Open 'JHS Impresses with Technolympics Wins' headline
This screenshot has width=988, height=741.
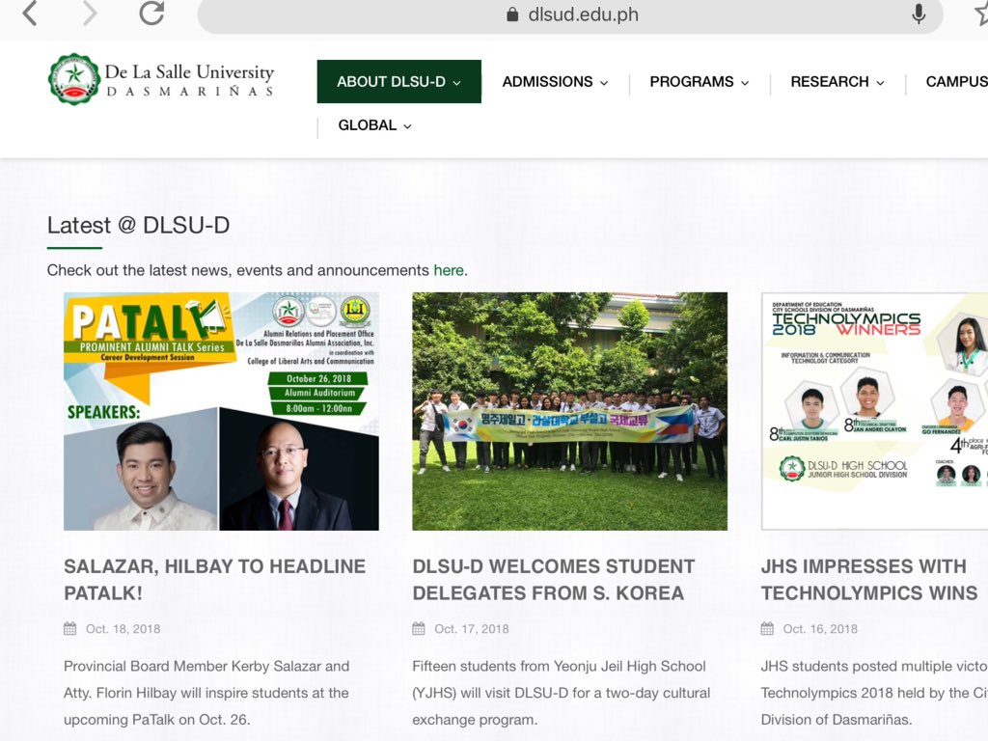coord(869,580)
